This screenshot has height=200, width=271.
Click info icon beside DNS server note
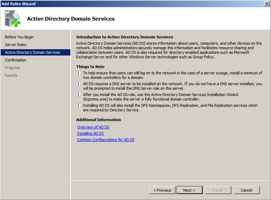(x=78, y=84)
